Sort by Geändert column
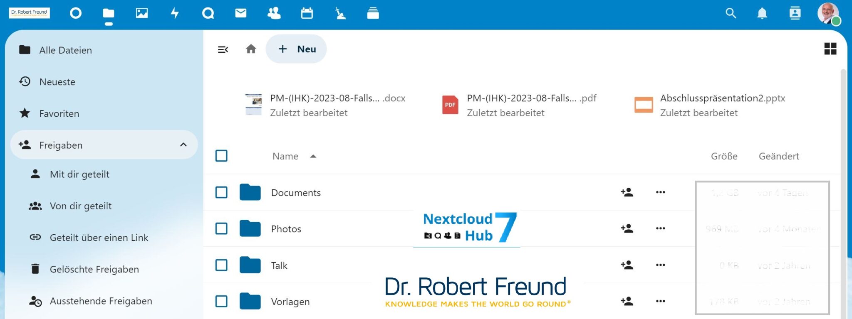This screenshot has height=319, width=852. [x=779, y=156]
